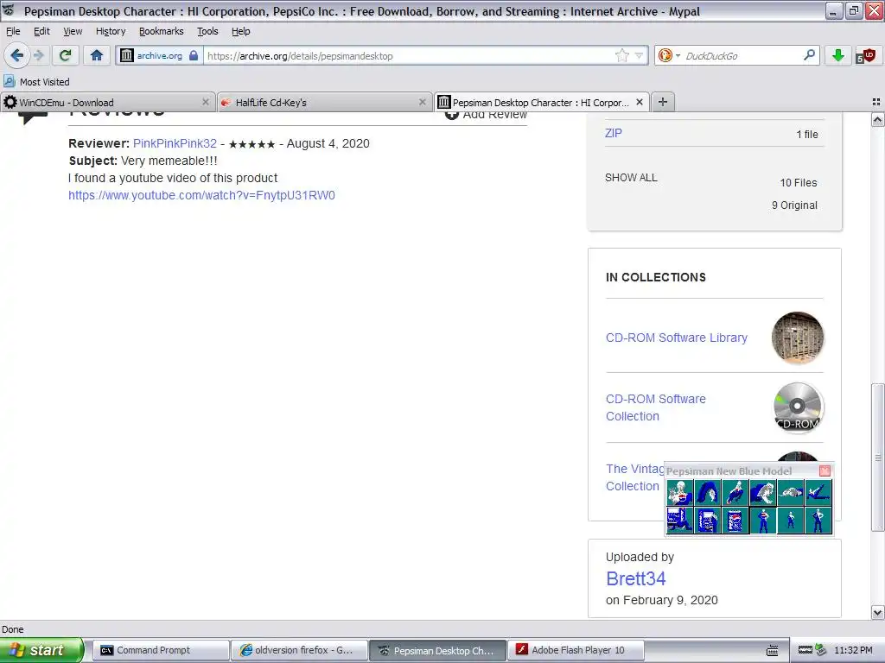Open the uBlock Origin extension icon
Screen dimensions: 885x663
click(866, 55)
